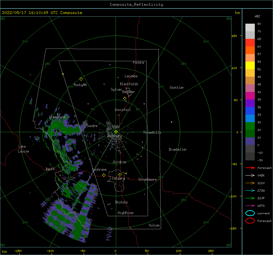Click the Ponoka label
273x255 pixels.
pyautogui.click(x=138, y=62)
